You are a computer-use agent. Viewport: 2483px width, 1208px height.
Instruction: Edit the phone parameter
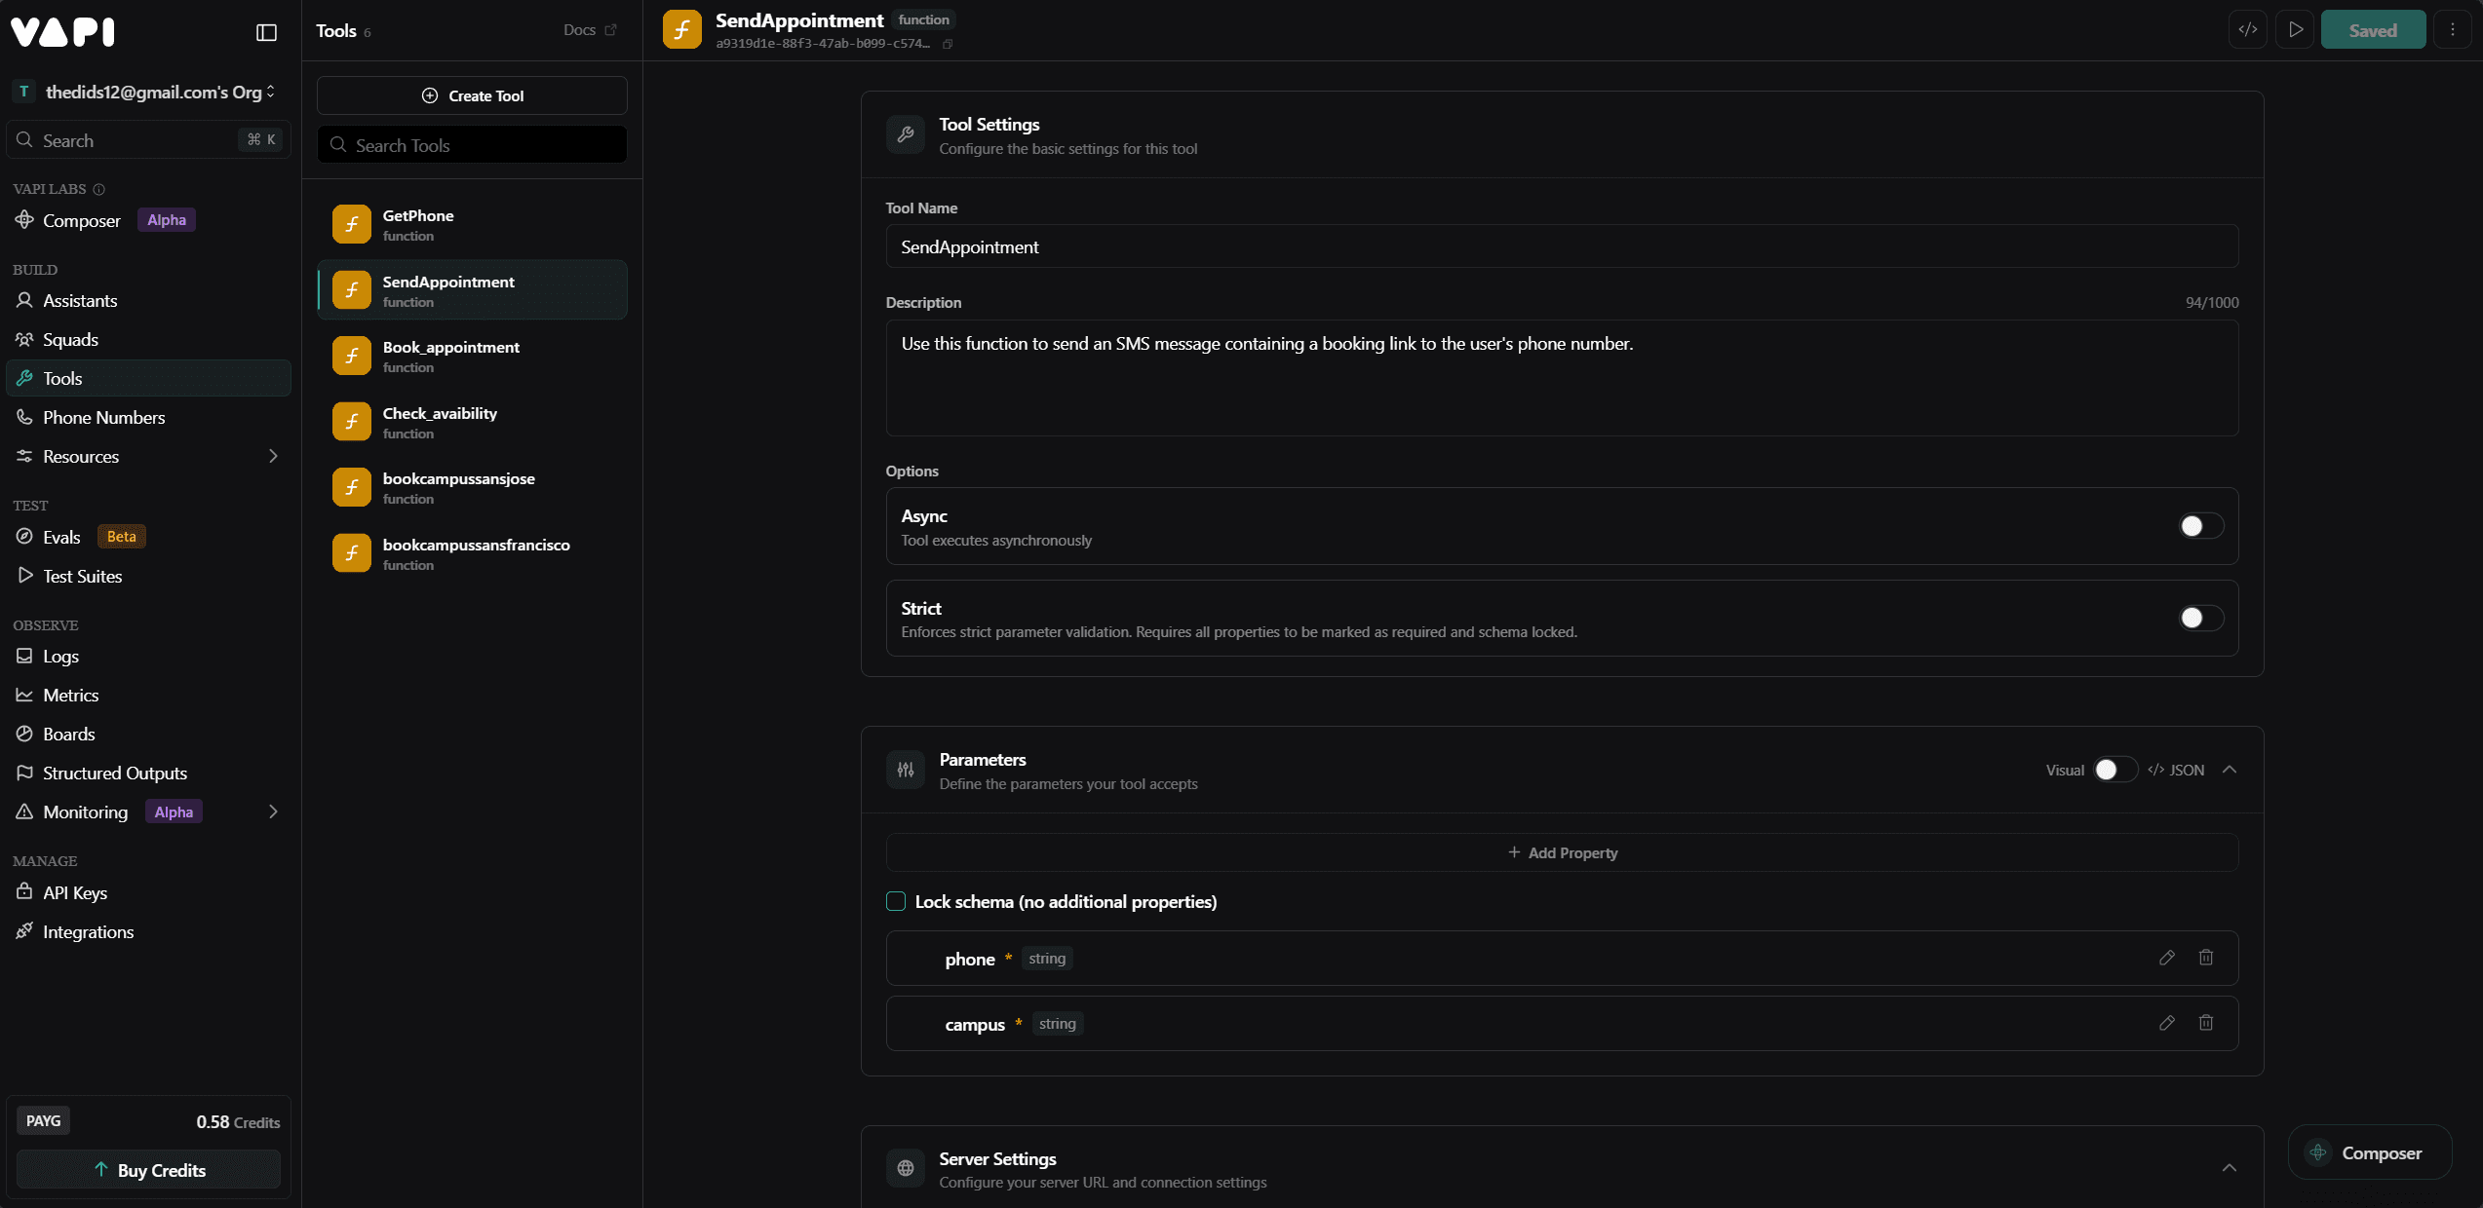(2166, 958)
